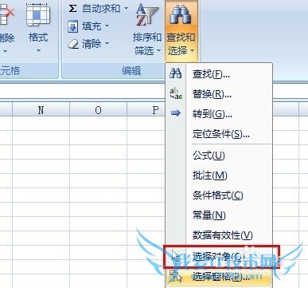Select 公式(U) menu entry
Image resolution: width=308 pixels, height=288 pixels.
coord(219,155)
